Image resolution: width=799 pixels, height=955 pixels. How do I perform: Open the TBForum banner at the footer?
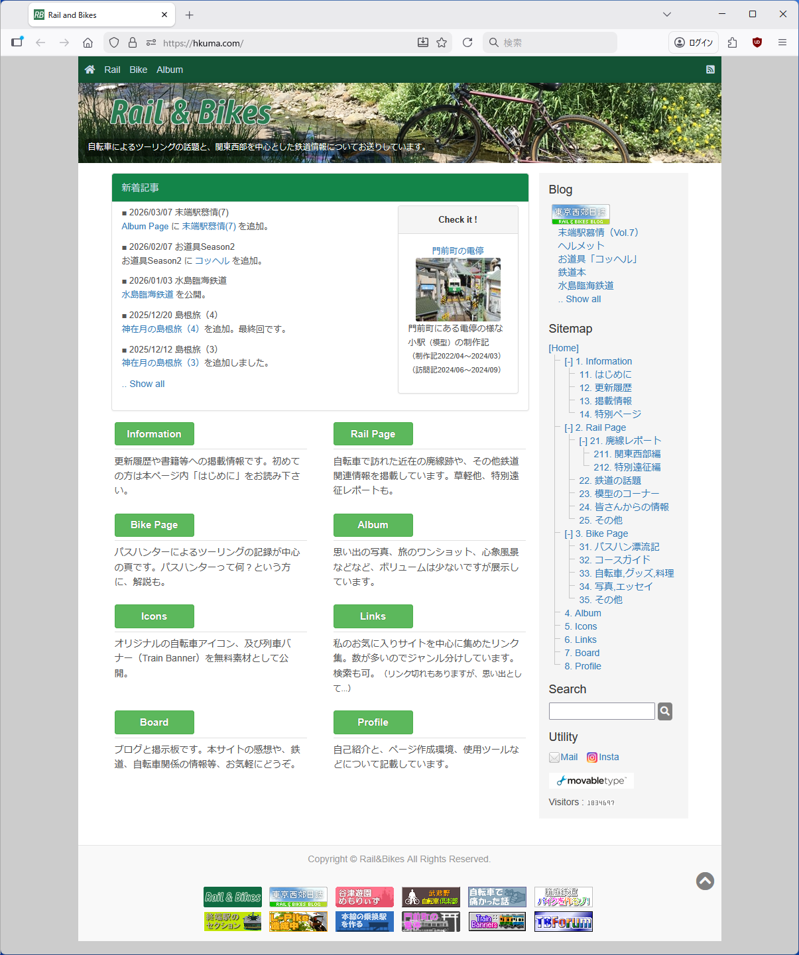pos(564,922)
